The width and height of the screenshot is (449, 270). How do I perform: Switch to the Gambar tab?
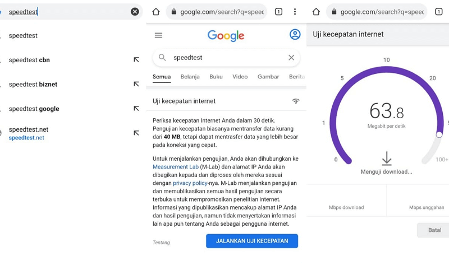pyautogui.click(x=268, y=77)
